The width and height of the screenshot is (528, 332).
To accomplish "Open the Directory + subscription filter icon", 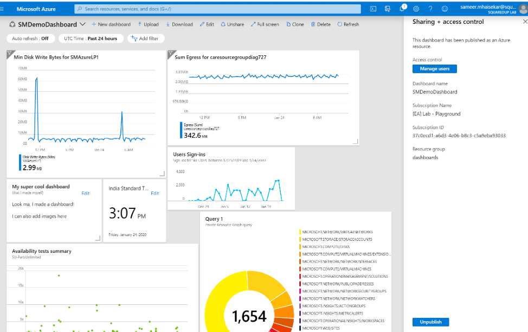I will [x=387, y=8].
